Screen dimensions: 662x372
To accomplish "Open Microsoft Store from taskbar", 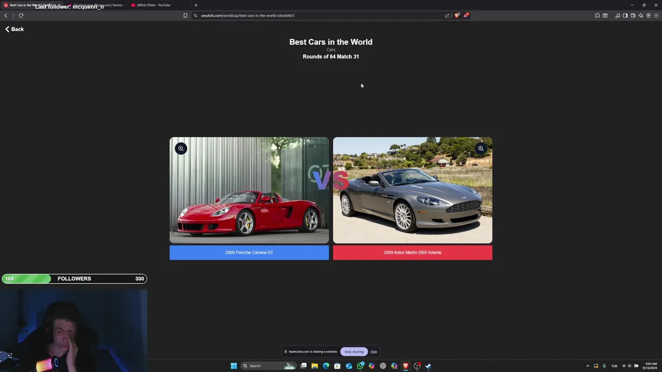I will click(337, 366).
